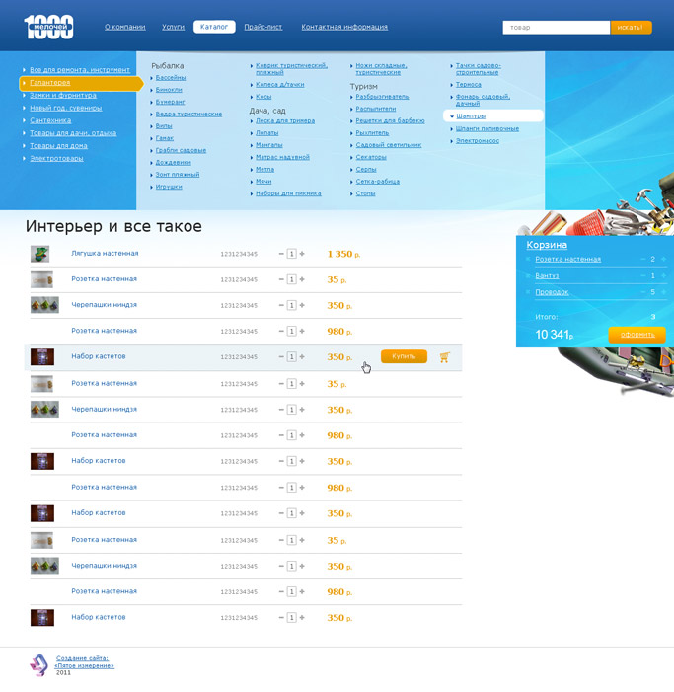Click the Пятое измерение studio logo
This screenshot has width=674, height=692.
(38, 665)
